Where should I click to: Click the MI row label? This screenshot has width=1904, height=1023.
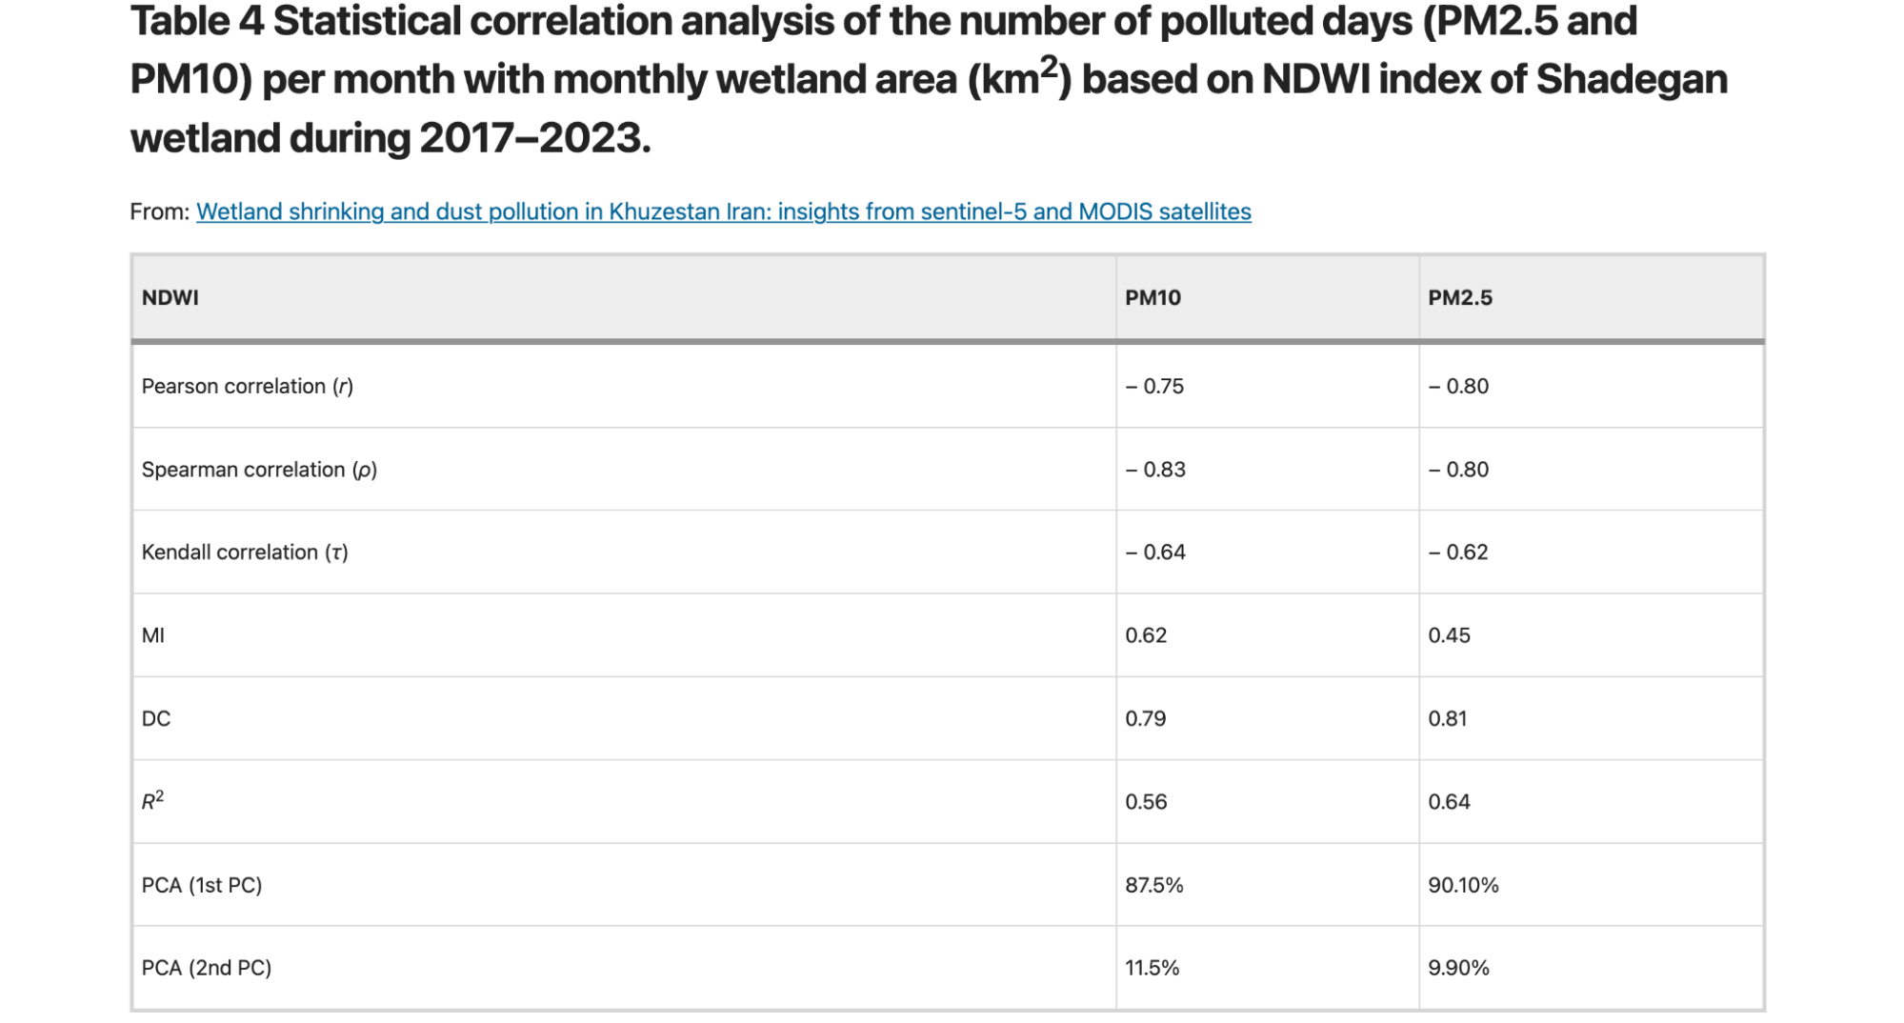pos(152,635)
